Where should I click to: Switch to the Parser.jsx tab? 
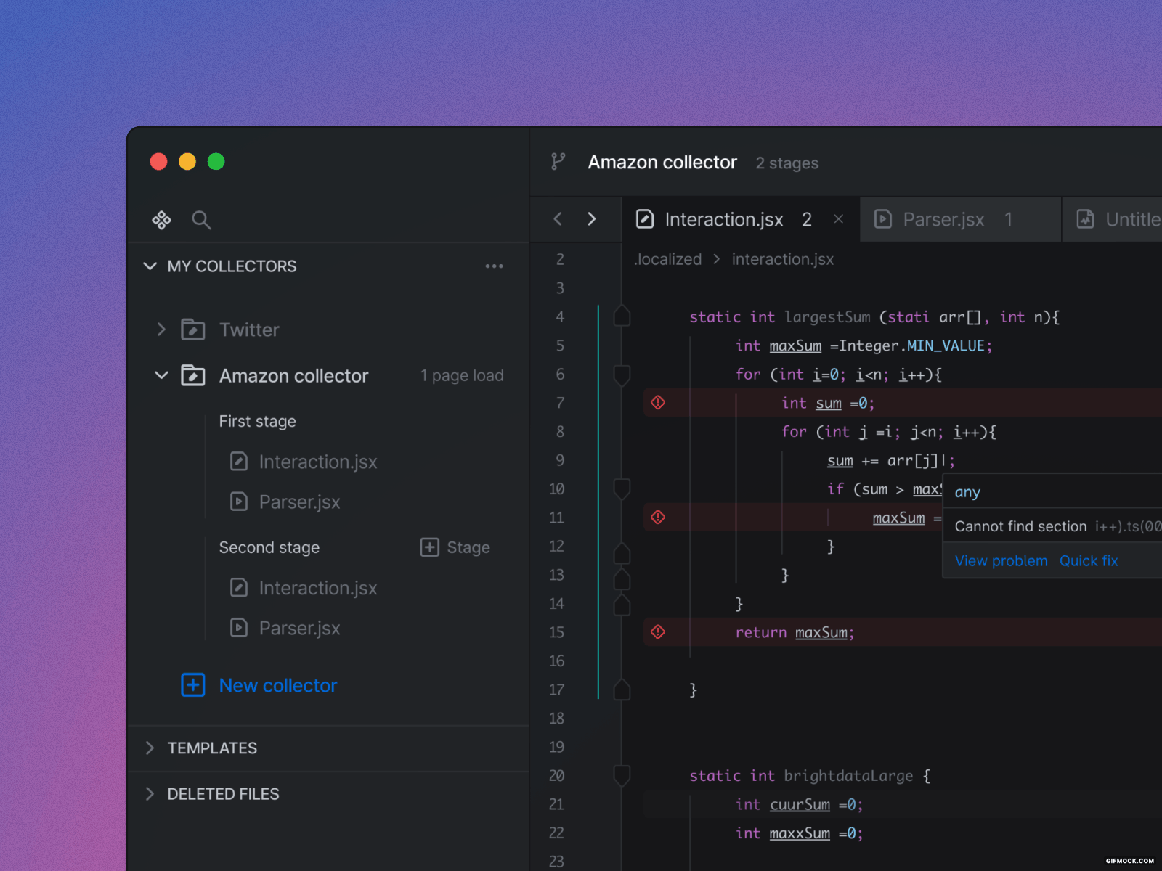tap(942, 219)
